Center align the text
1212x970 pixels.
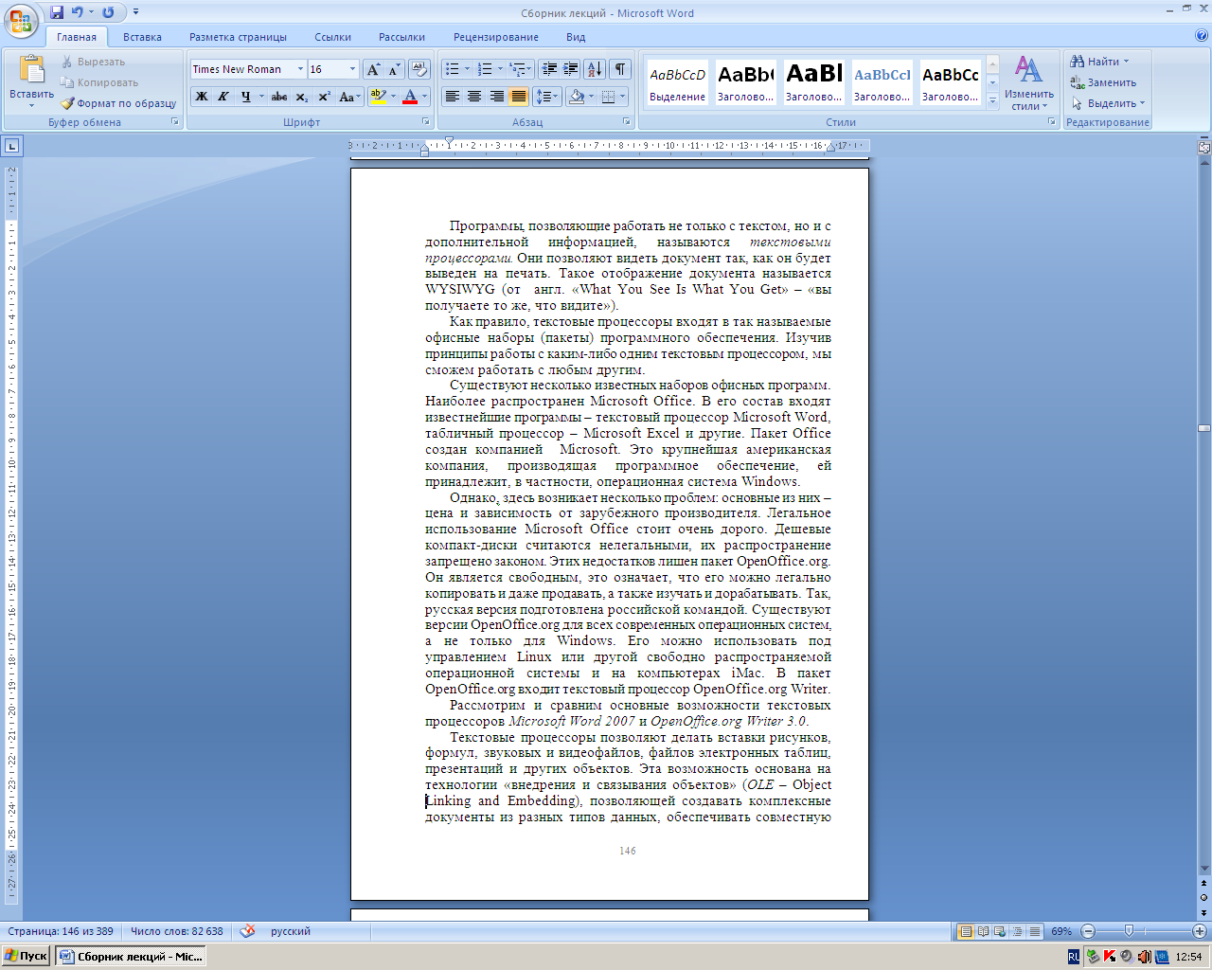pos(474,97)
